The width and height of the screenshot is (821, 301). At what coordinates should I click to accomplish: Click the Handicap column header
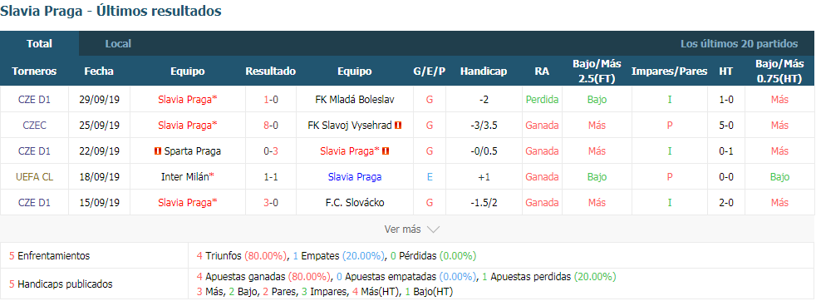pyautogui.click(x=484, y=72)
